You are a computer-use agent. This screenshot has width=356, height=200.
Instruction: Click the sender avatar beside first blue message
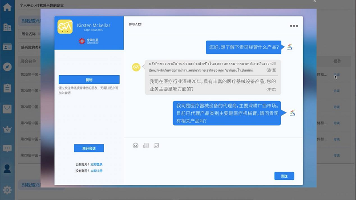click(x=290, y=47)
